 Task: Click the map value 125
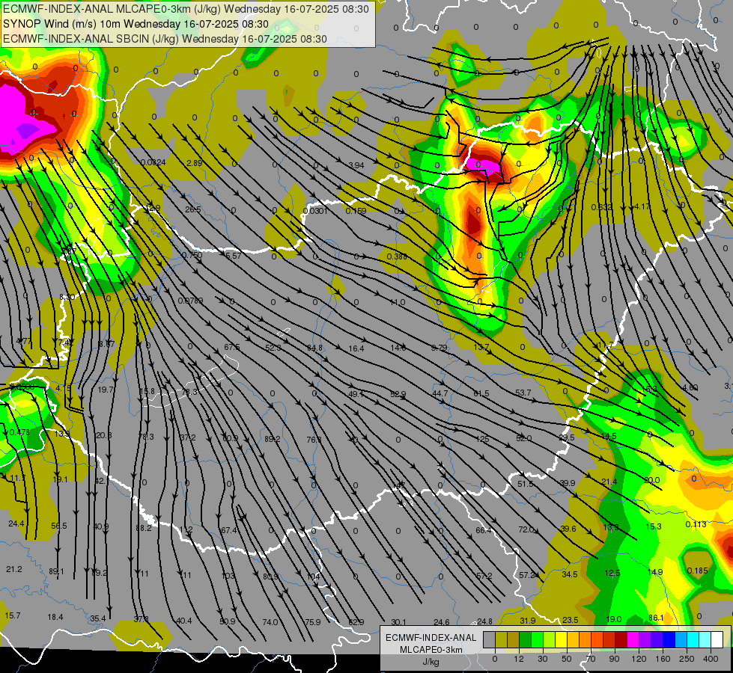coord(482,439)
